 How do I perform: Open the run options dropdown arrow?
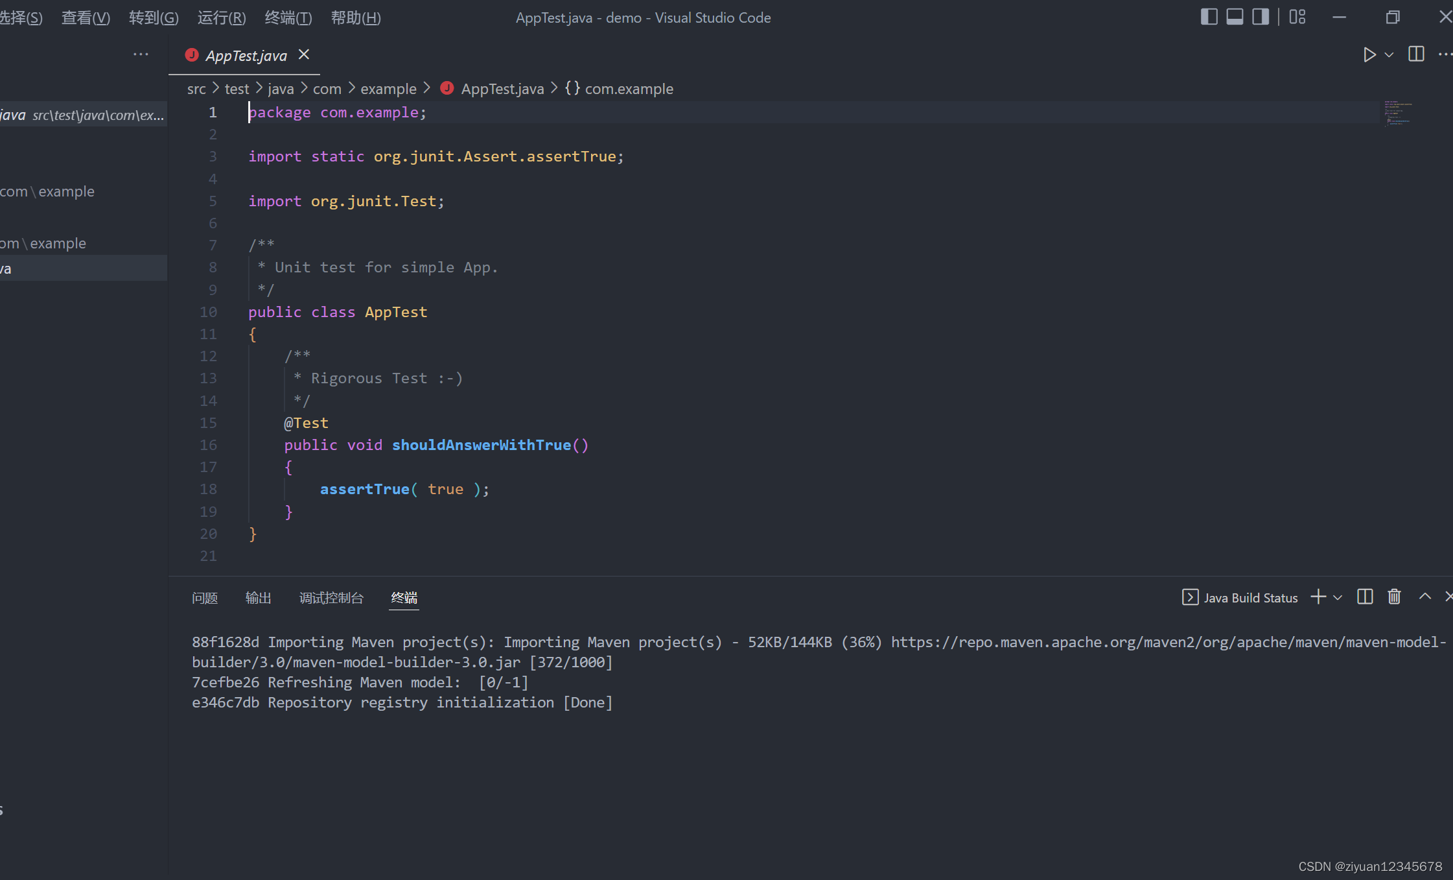tap(1389, 55)
